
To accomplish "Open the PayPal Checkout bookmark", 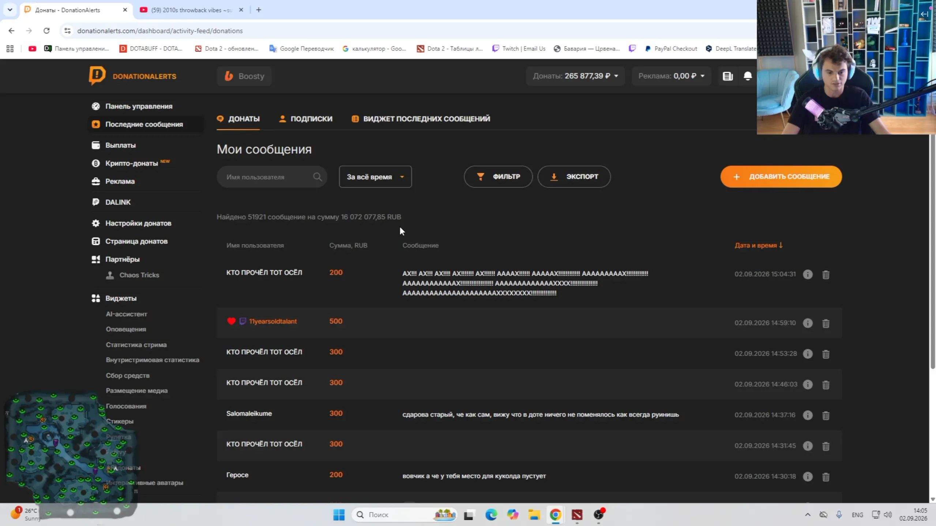I will point(671,49).
